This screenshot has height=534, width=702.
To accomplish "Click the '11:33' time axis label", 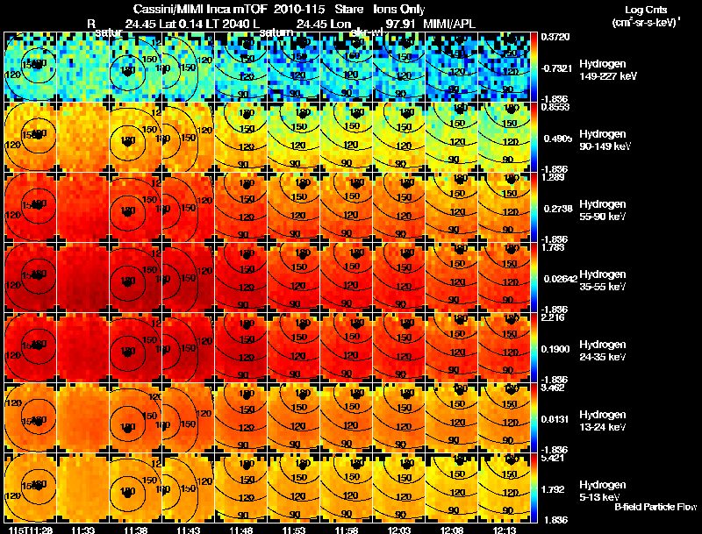I will tap(82, 530).
